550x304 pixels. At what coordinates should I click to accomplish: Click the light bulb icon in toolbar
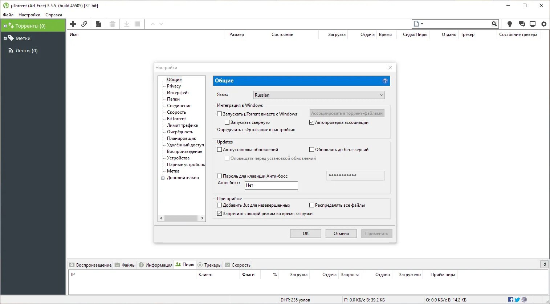pyautogui.click(x=510, y=24)
